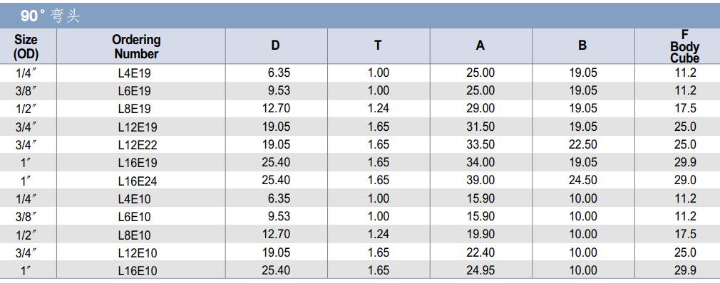720x283 pixels.
Task: Select the 33.50 value in column A
Action: coord(480,145)
